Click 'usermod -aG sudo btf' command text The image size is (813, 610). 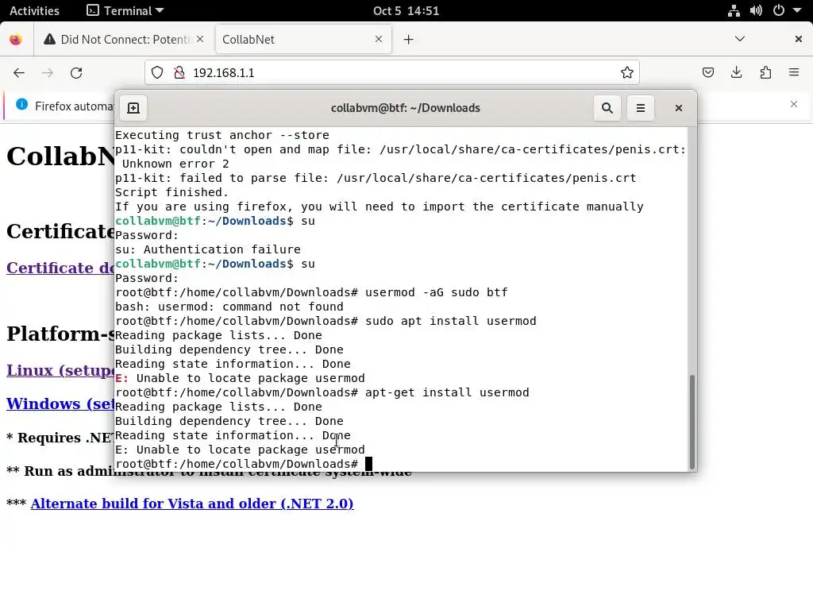[436, 292]
